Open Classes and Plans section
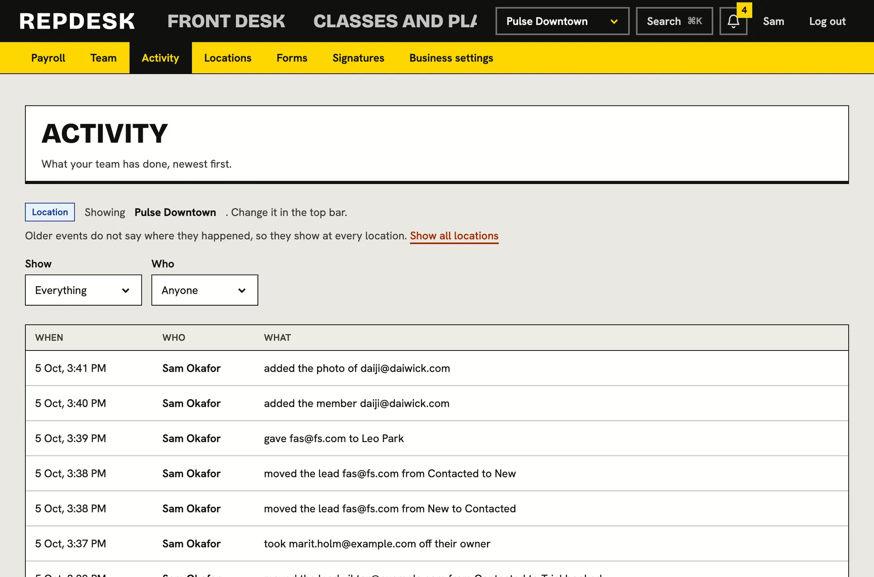Image resolution: width=874 pixels, height=577 pixels. point(395,21)
